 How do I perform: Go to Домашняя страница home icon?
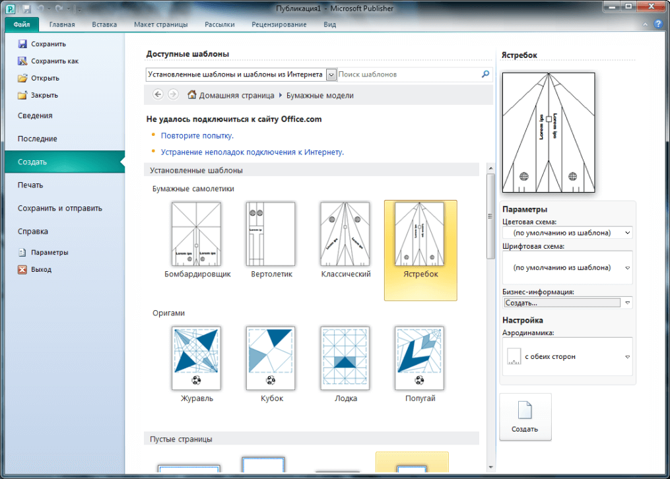pyautogui.click(x=192, y=95)
